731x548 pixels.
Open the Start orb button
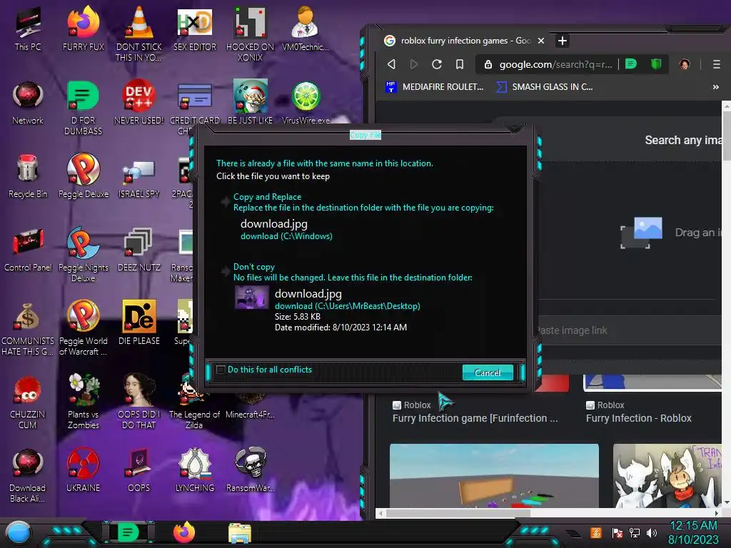[x=19, y=532]
